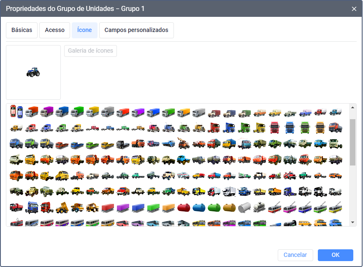Screen dimensions: 363x267
Task: Pick the green flatbed truck icon
Action: coord(92,144)
